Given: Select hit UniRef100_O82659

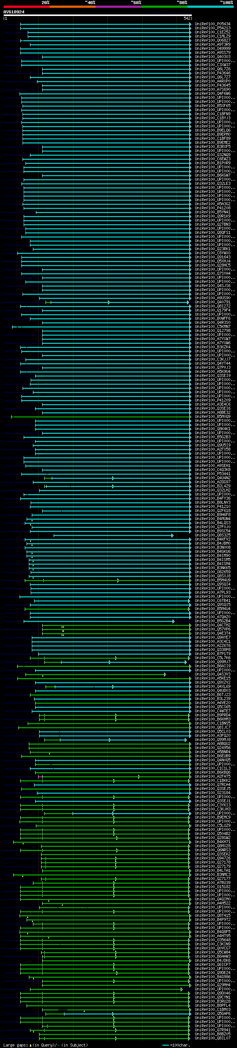Looking at the screenshot, I should (213, 572).
